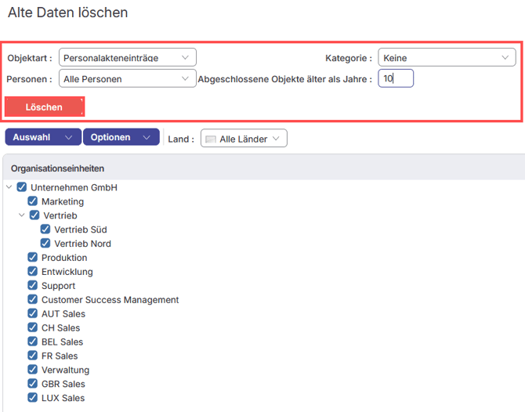Toggle the Customer Success Management checkbox
Image resolution: width=525 pixels, height=412 pixels.
coord(33,299)
